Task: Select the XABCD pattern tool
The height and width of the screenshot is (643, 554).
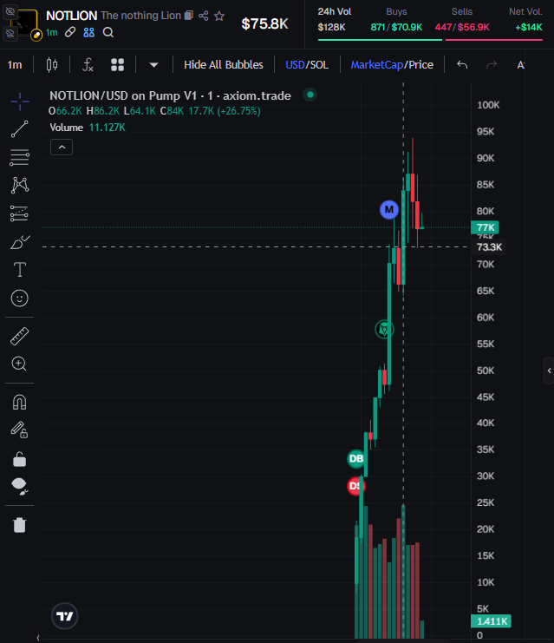Action: (20, 186)
